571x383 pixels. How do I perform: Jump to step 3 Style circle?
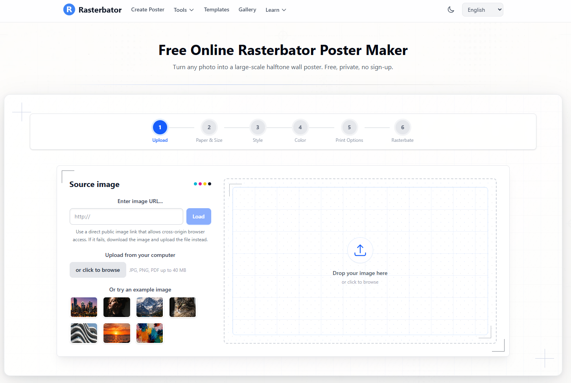click(x=258, y=127)
